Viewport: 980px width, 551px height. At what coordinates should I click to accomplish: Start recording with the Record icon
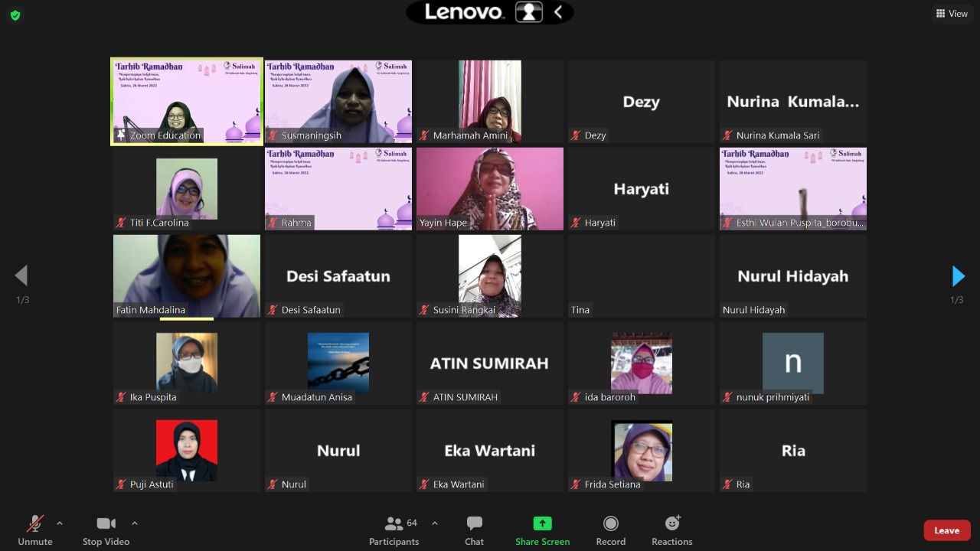610,524
